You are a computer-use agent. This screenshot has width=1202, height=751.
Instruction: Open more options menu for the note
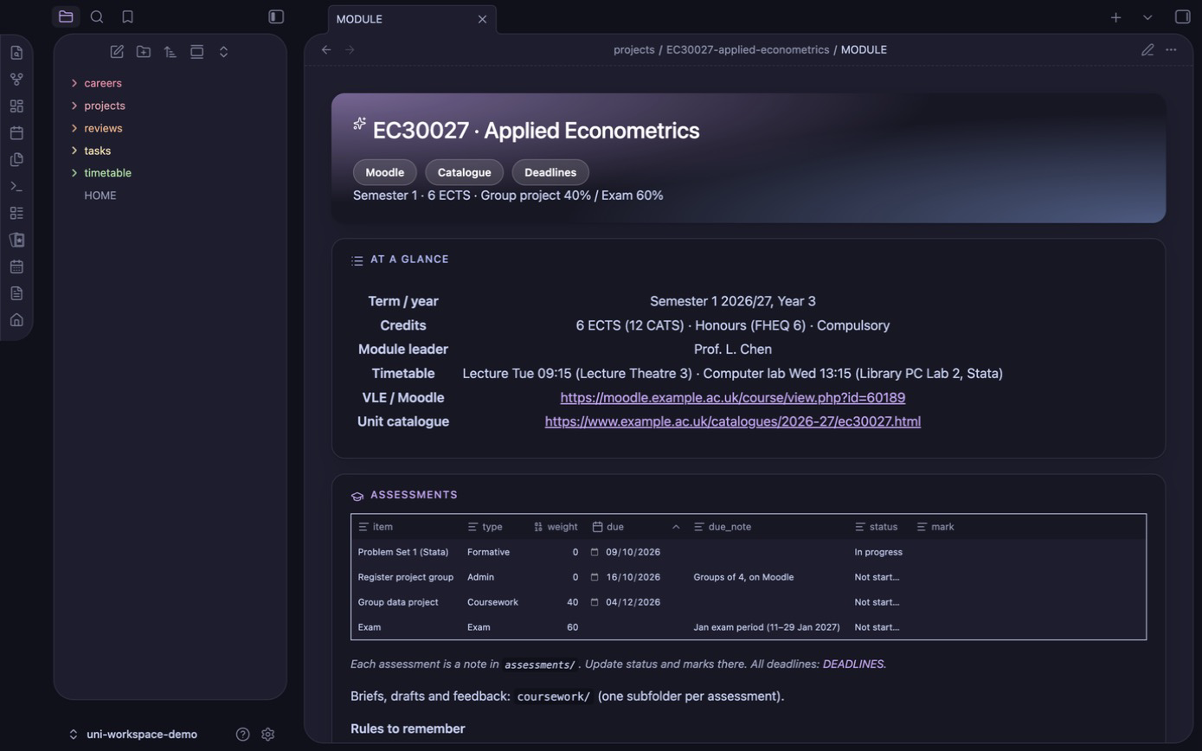coord(1171,49)
